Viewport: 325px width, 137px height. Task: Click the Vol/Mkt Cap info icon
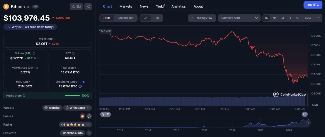[x=37, y=68]
